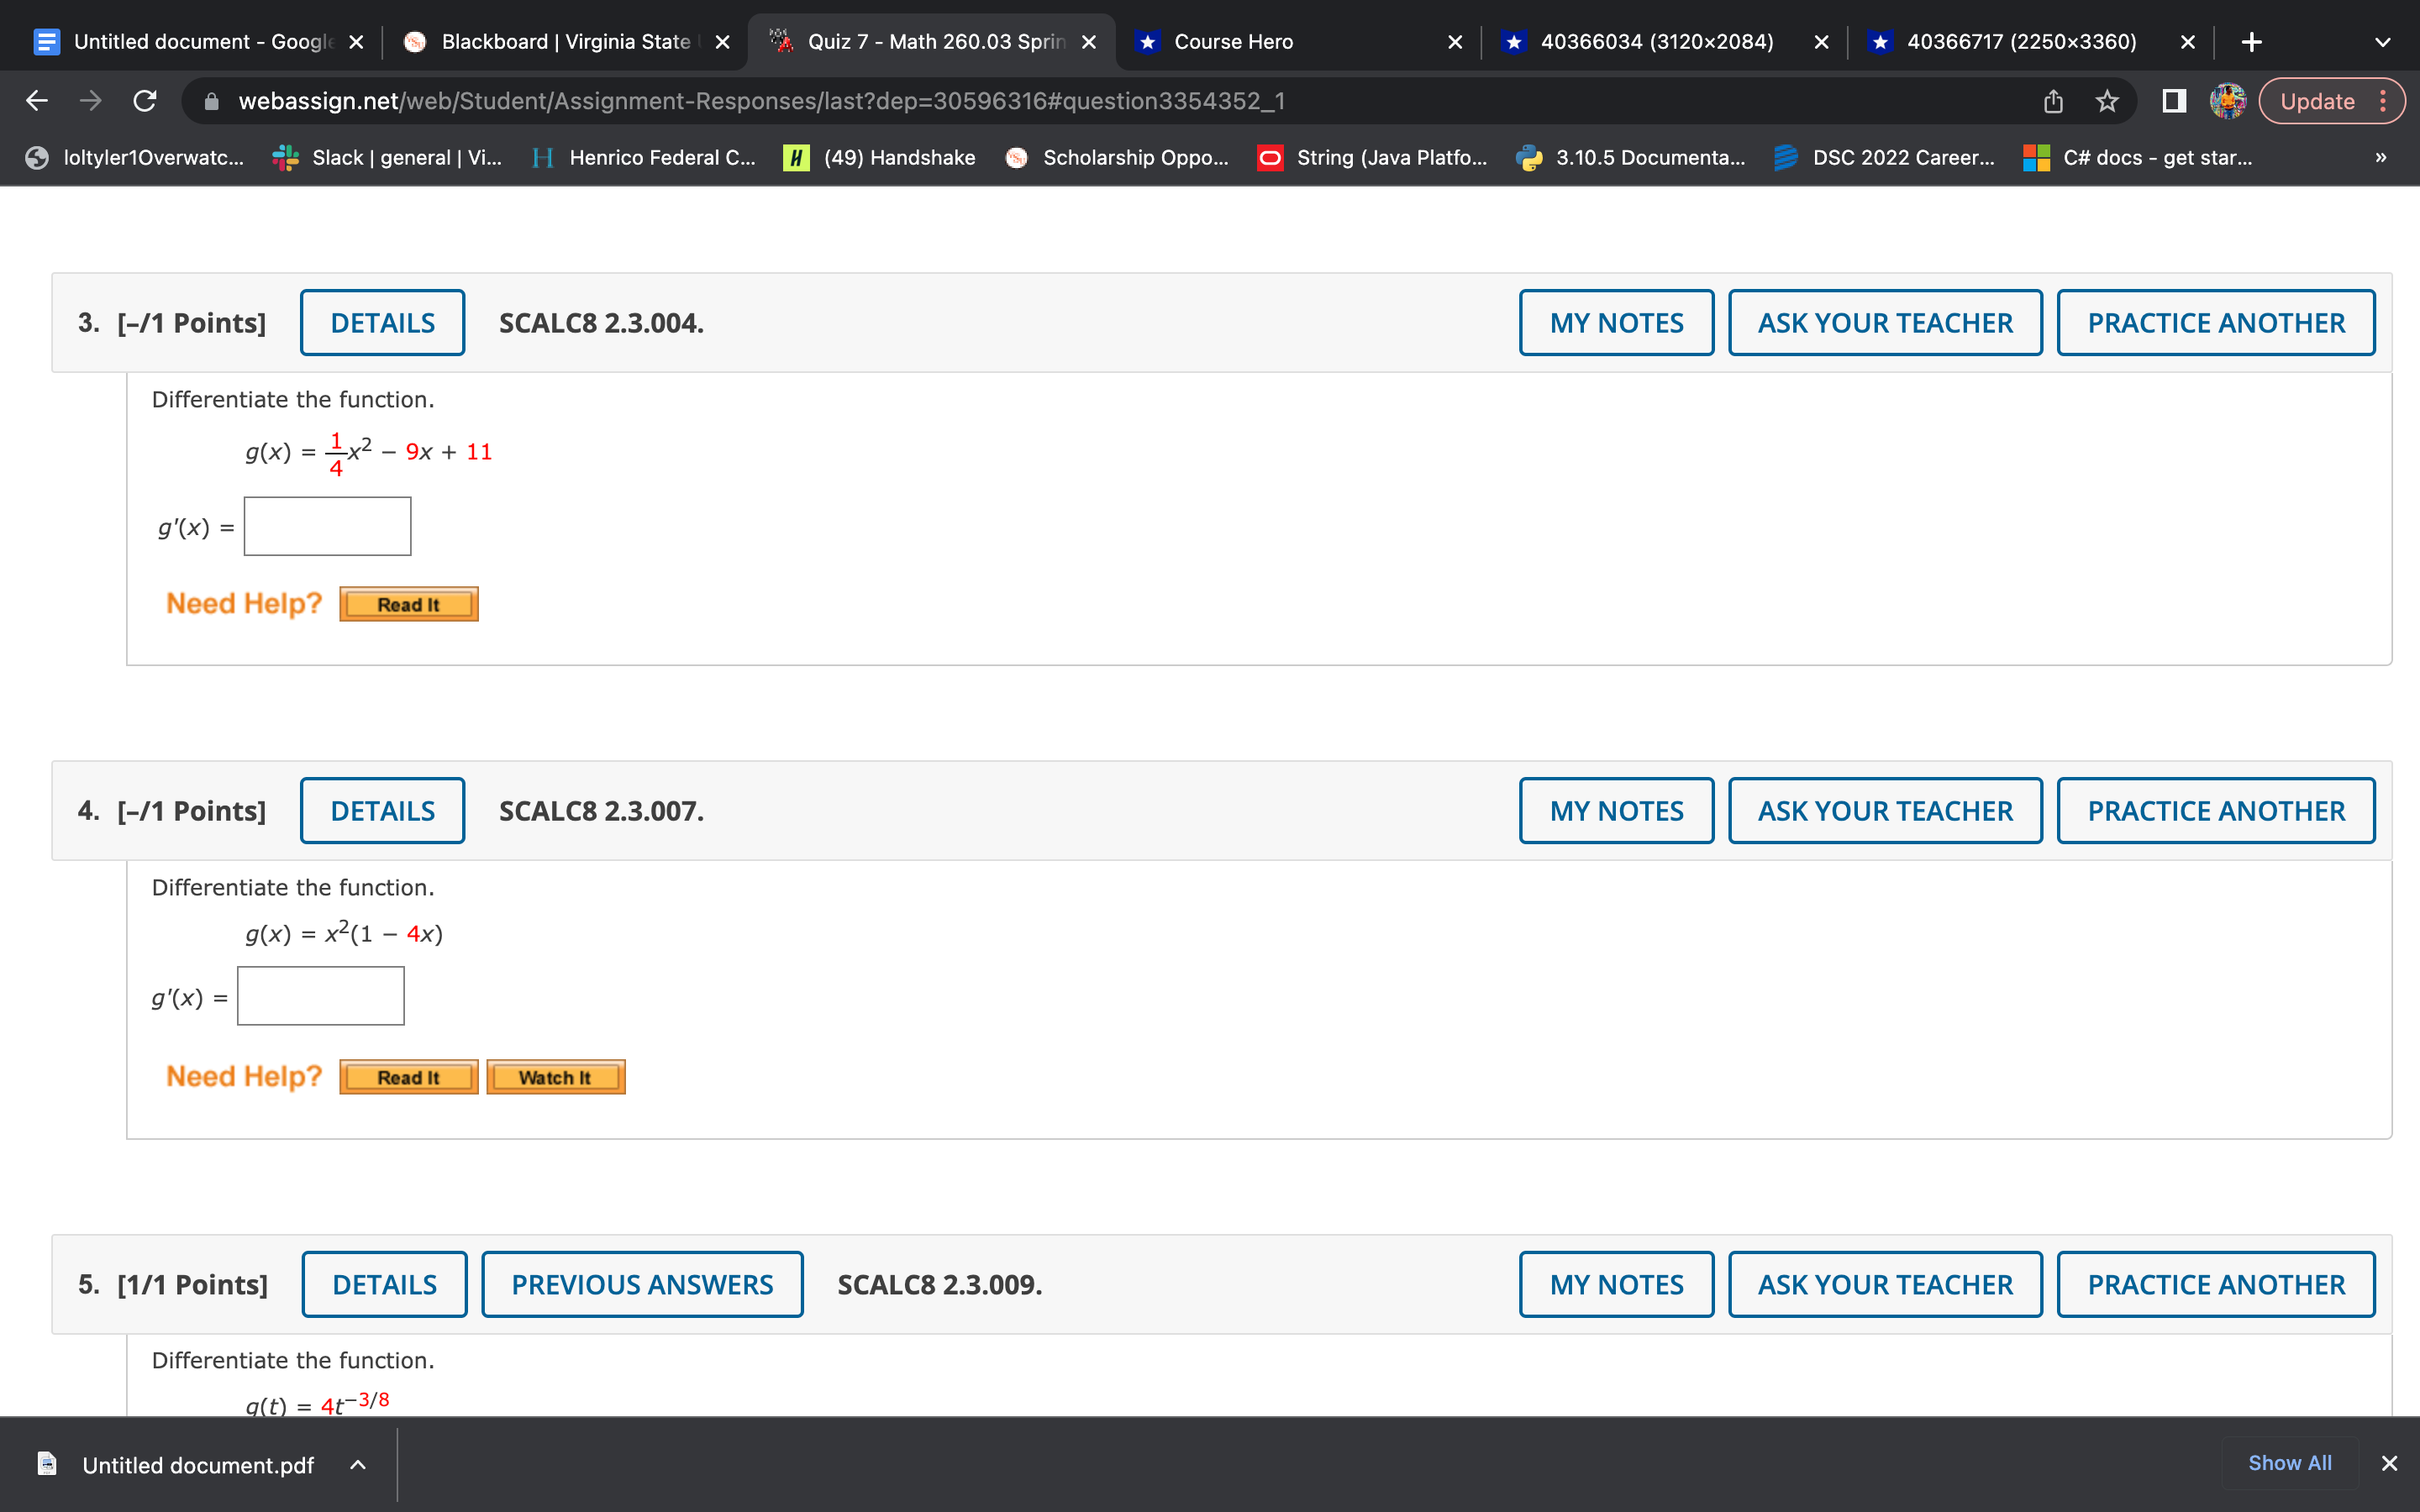Click the bookmark star icon
The width and height of the screenshot is (2420, 1512).
[2107, 101]
